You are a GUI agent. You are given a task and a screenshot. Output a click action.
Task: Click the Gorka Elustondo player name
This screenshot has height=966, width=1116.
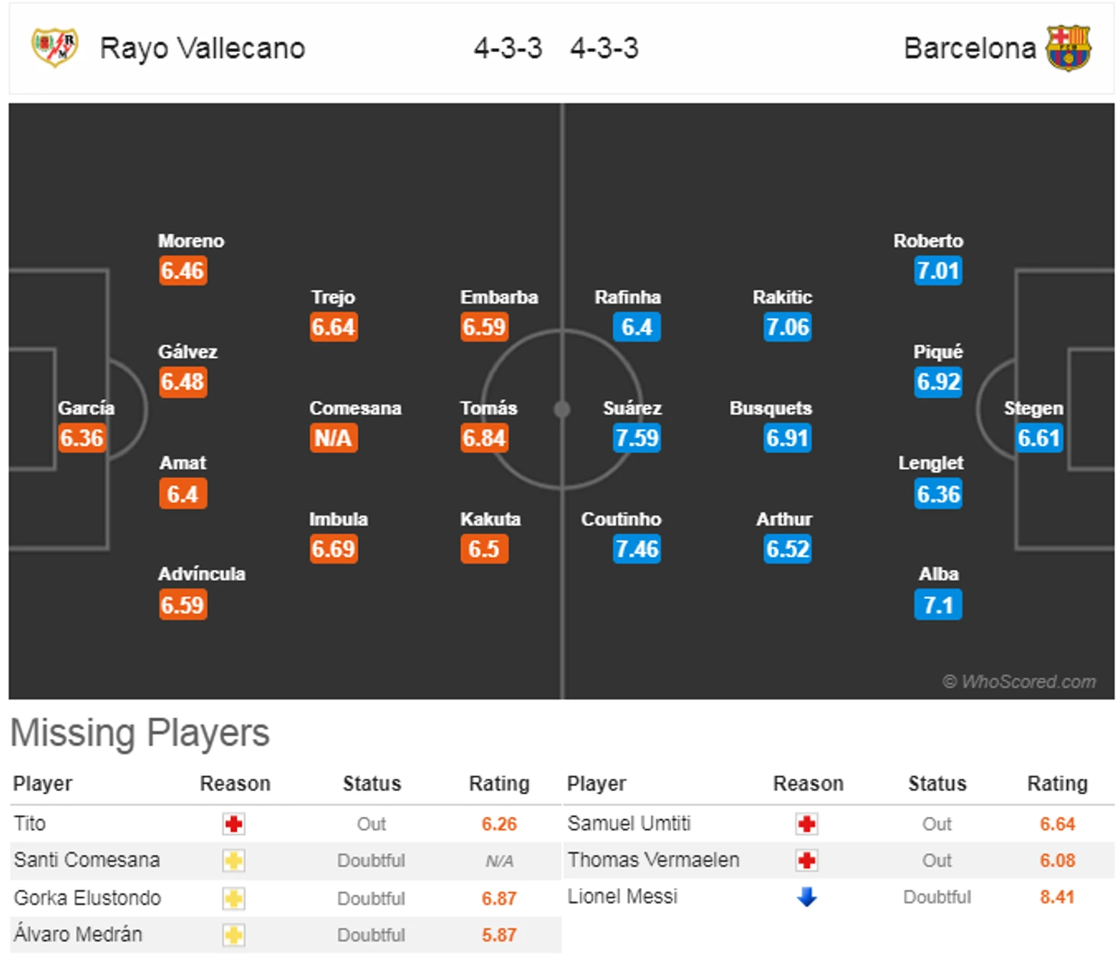(87, 898)
